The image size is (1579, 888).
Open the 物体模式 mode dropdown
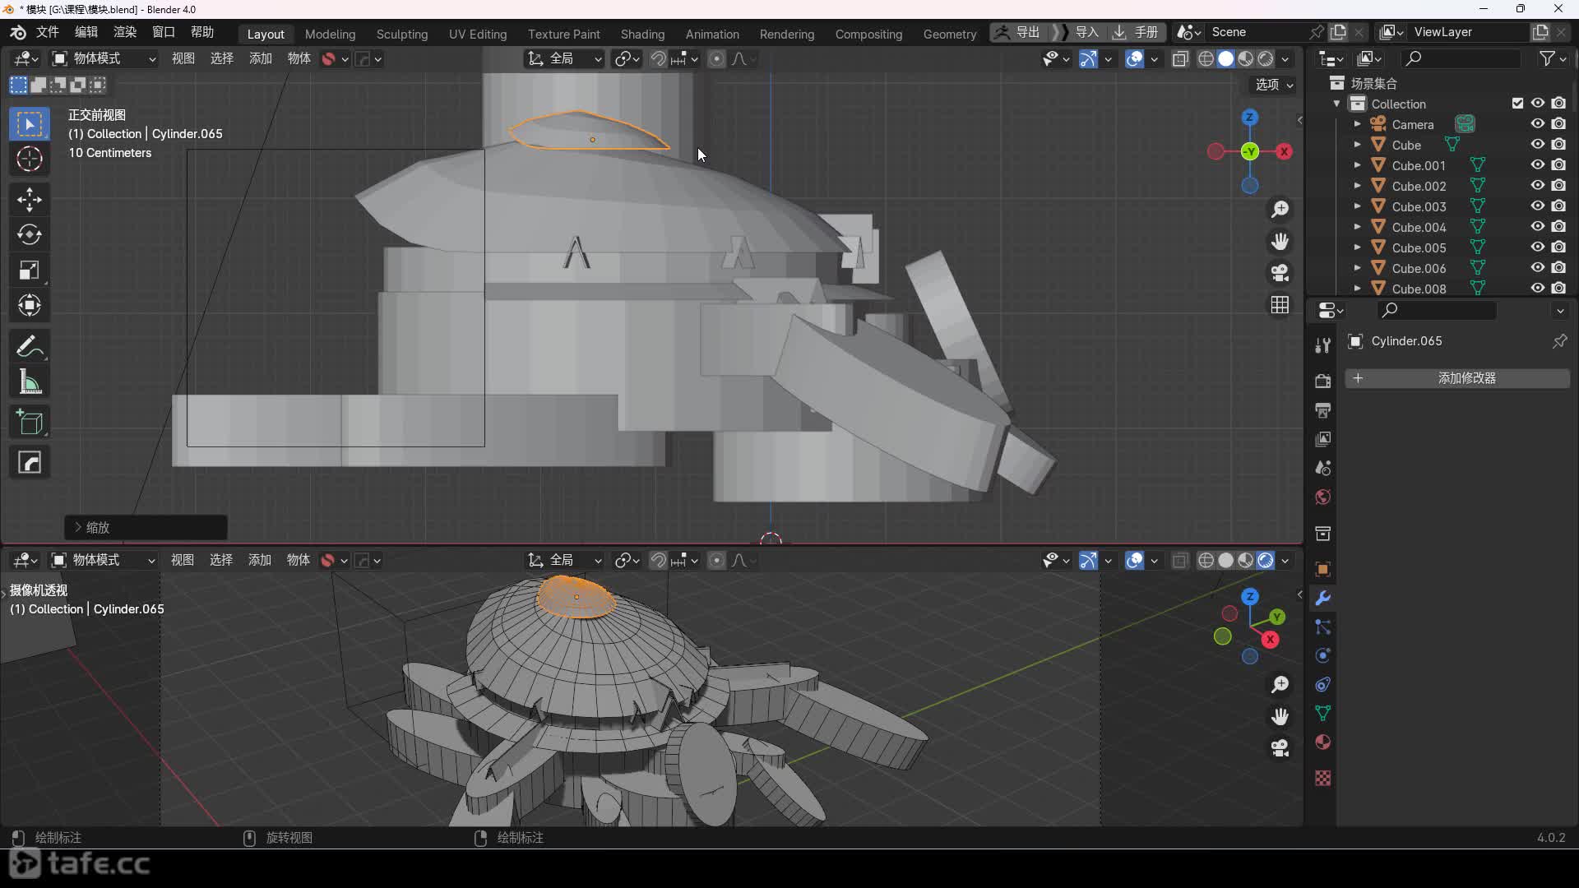click(104, 58)
